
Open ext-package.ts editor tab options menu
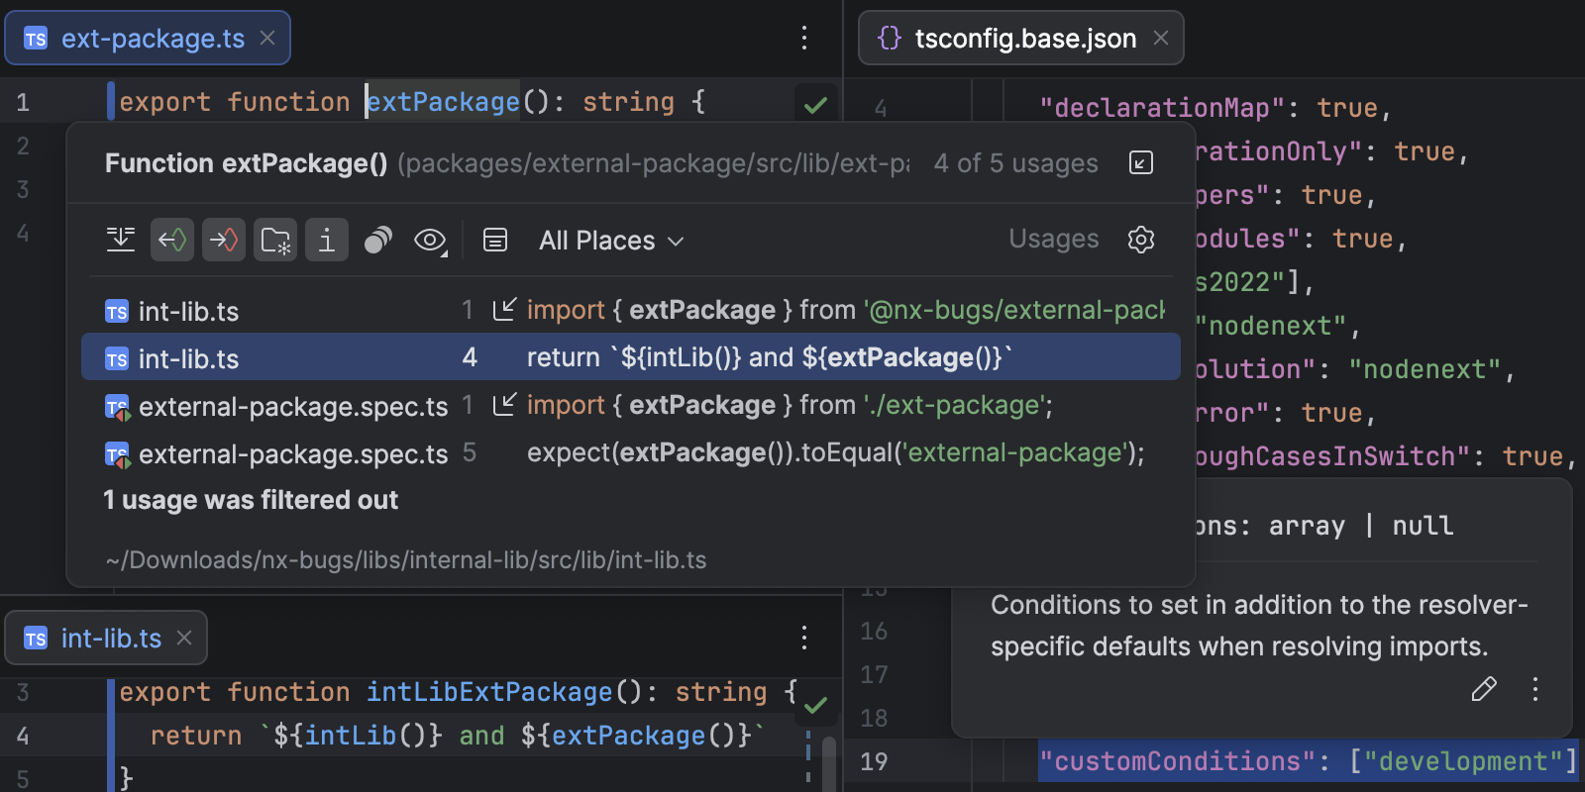(804, 39)
